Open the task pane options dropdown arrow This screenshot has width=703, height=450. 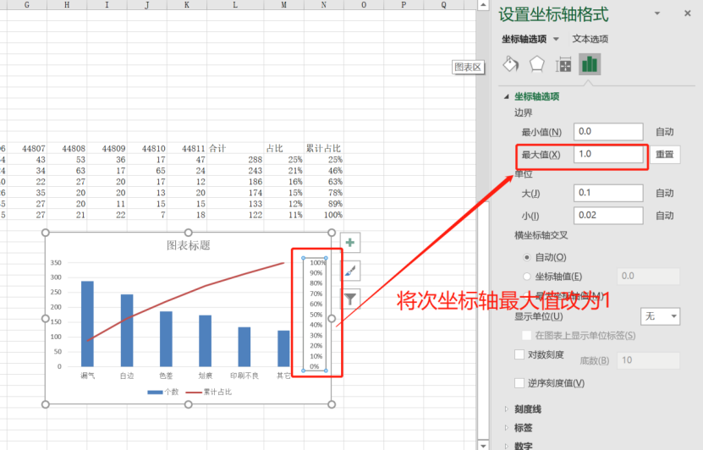click(x=657, y=14)
